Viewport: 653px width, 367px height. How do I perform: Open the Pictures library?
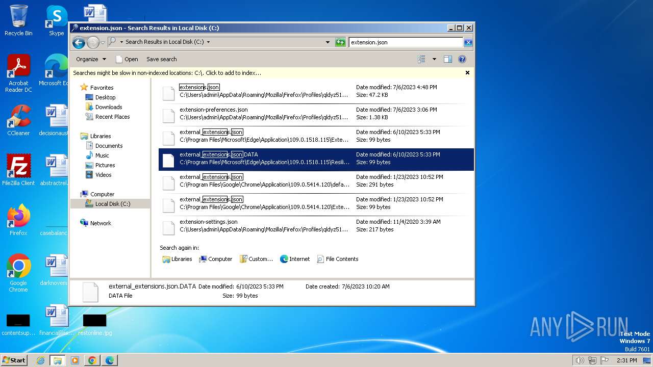tap(105, 165)
